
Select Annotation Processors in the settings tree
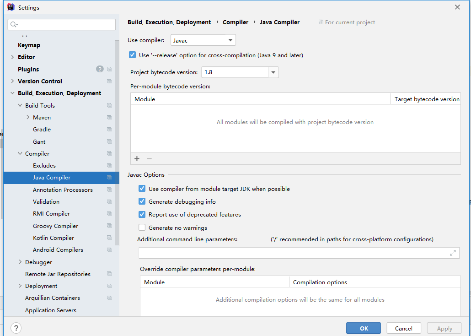tap(63, 190)
